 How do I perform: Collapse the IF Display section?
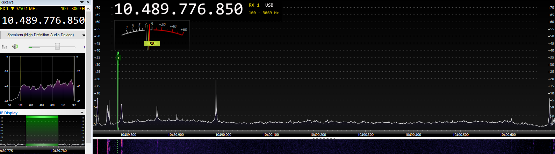(82, 113)
